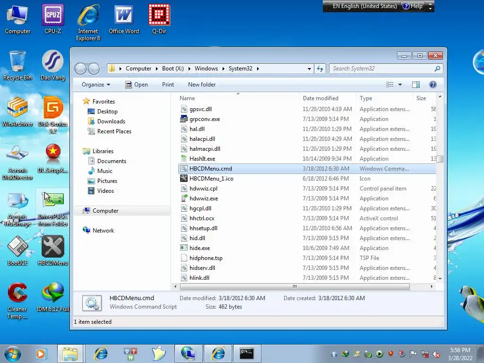Select the file HBCDMenu_1.ico

point(211,178)
